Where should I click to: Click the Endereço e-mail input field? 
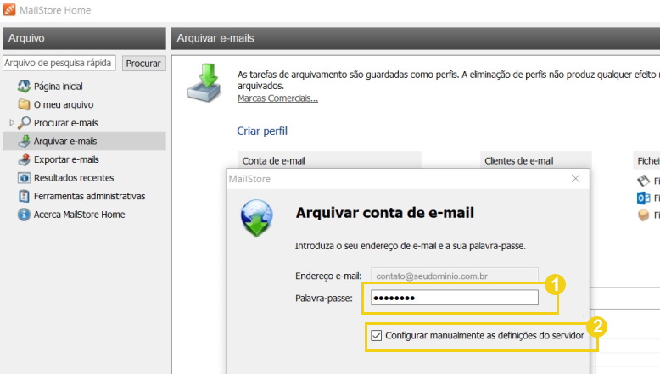point(455,276)
